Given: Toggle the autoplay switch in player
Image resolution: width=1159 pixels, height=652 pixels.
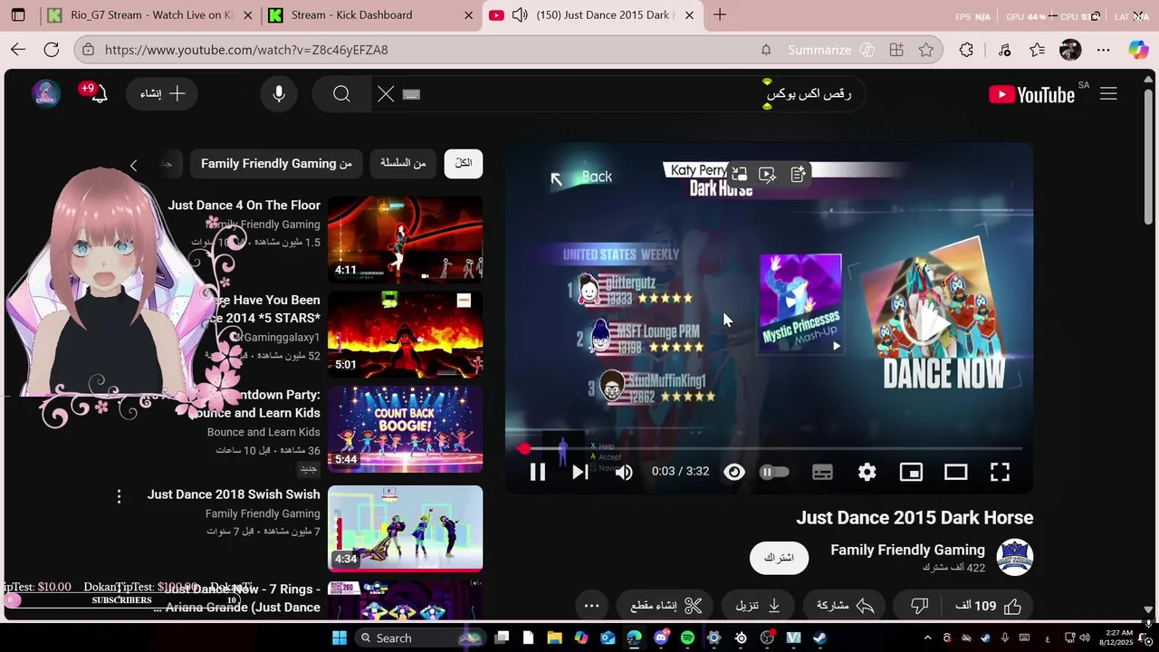Looking at the screenshot, I should [774, 472].
